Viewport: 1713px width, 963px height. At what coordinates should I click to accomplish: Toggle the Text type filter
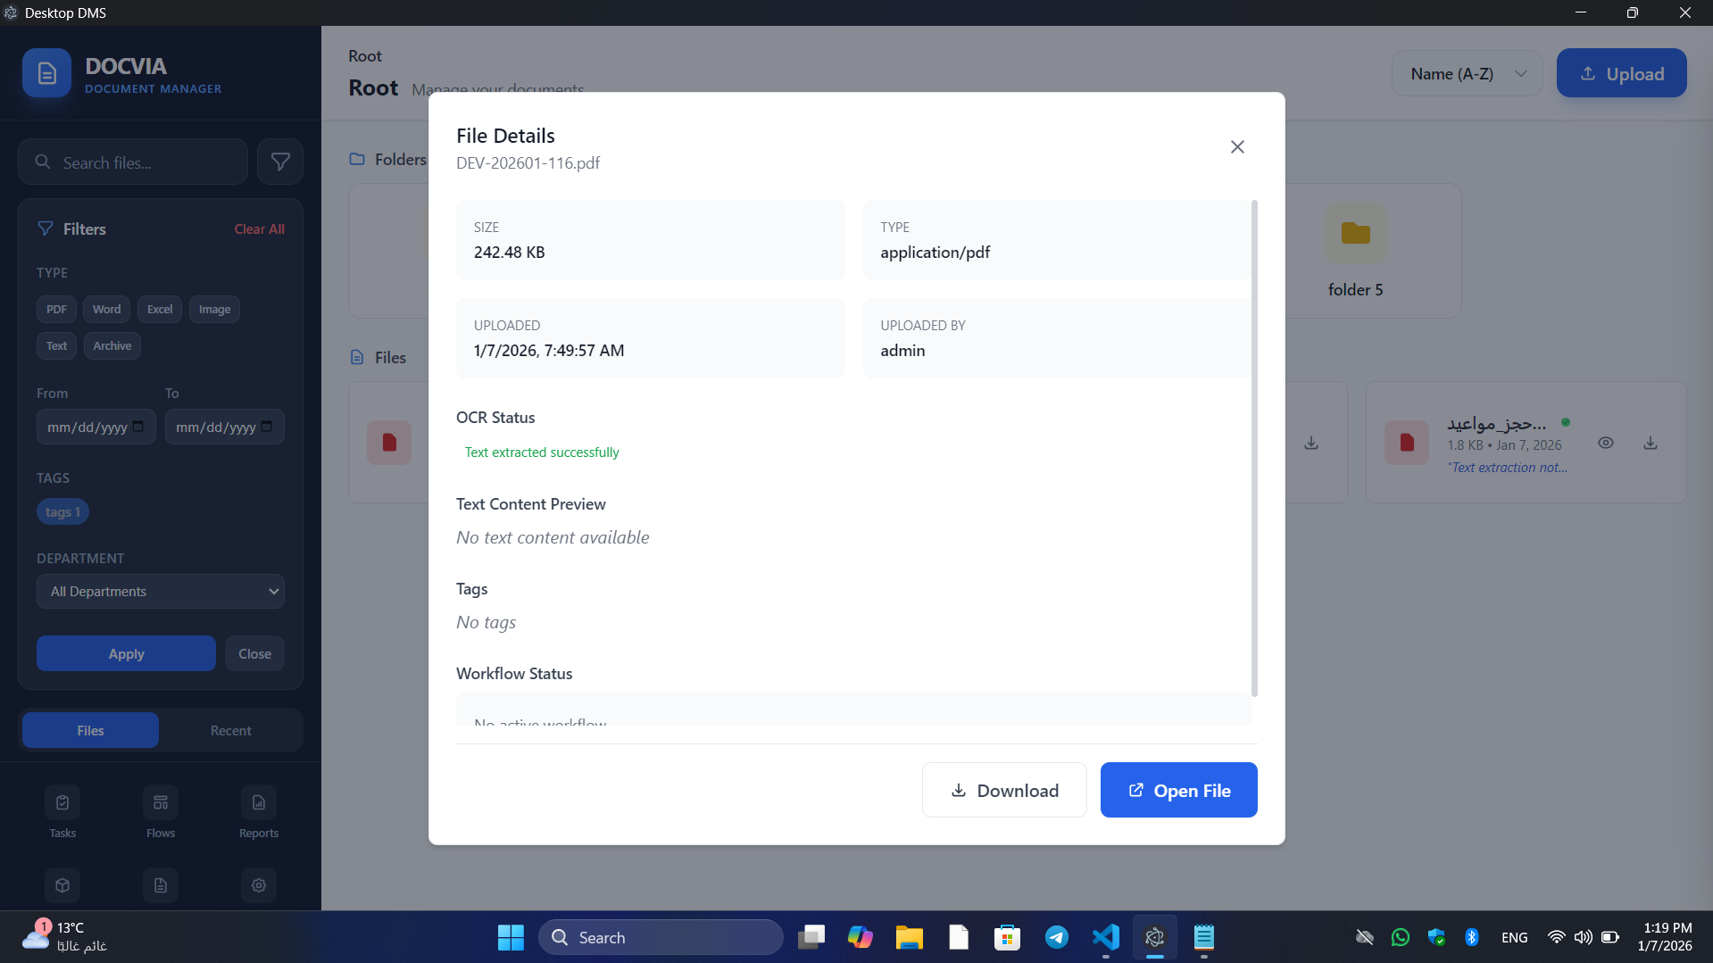tap(56, 345)
